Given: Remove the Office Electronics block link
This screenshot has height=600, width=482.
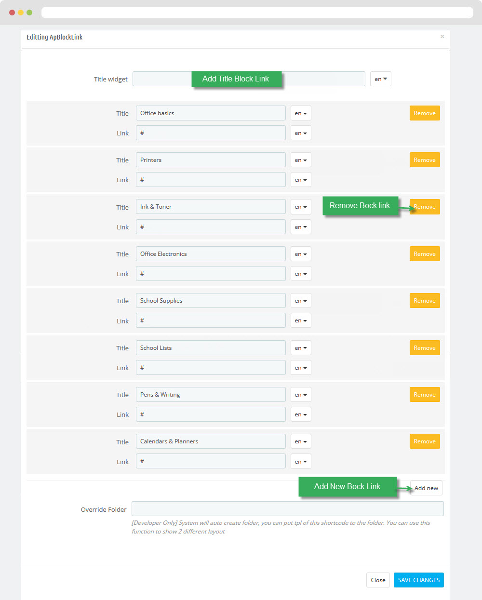Looking at the screenshot, I should click(x=425, y=254).
